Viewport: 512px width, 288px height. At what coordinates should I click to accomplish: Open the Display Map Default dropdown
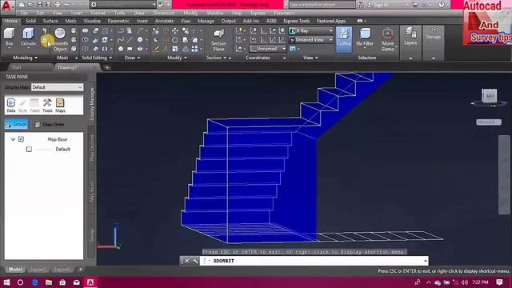pos(57,87)
